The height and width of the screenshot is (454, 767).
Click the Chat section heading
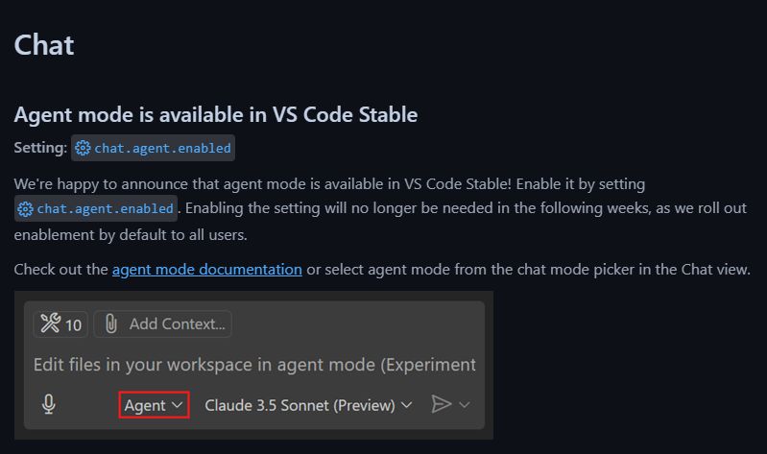(44, 44)
